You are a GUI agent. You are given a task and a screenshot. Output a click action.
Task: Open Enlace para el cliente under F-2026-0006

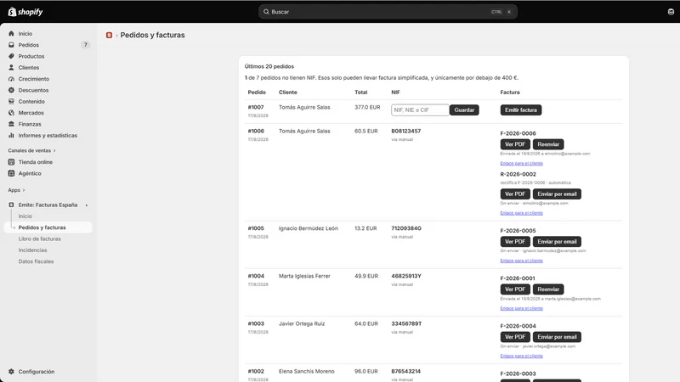521,163
